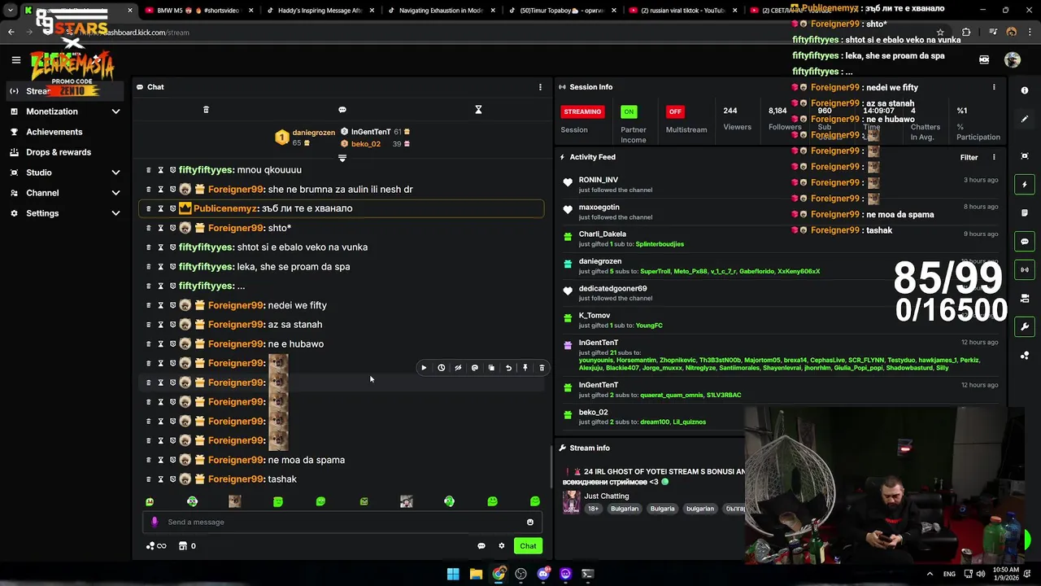Click the clock icon in the message action bar
The height and width of the screenshot is (586, 1041).
[441, 368]
